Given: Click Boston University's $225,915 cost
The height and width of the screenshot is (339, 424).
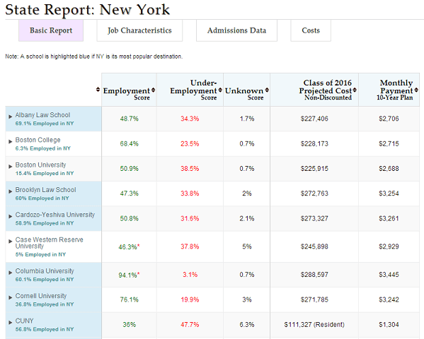Looking at the screenshot, I should coord(314,168).
